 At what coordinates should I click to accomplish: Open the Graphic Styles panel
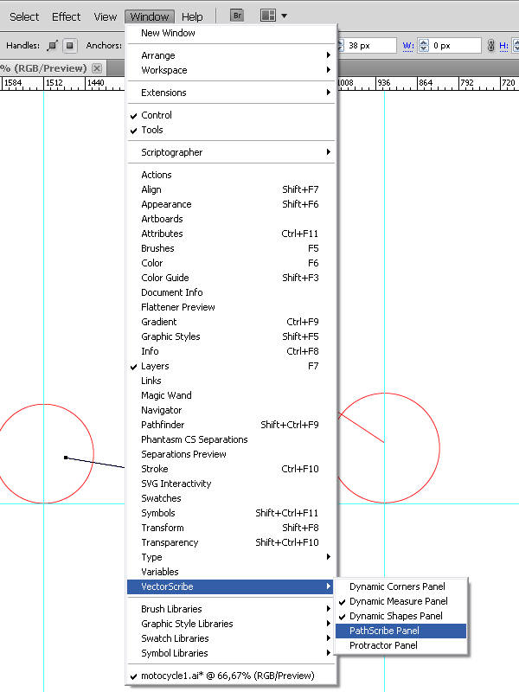click(231, 336)
